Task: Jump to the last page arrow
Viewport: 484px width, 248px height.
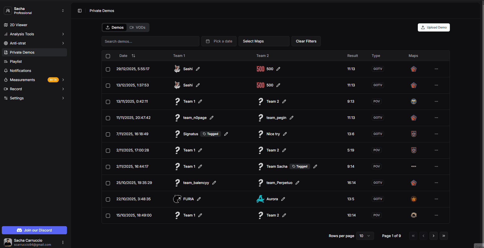Action: coord(444,236)
